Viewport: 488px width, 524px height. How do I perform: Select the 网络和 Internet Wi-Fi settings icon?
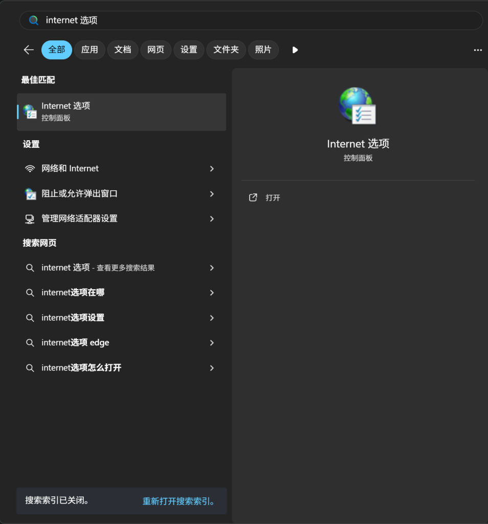pos(30,168)
